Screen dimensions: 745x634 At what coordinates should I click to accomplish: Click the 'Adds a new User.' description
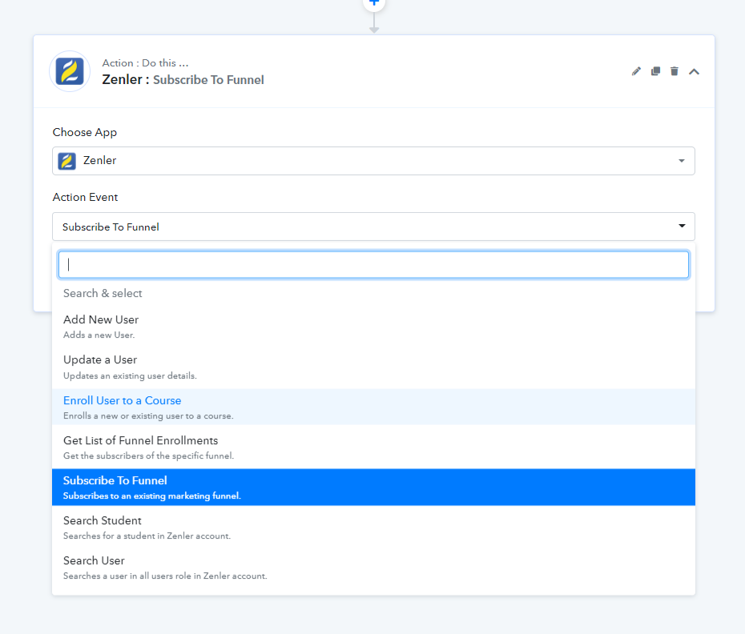[x=99, y=335]
